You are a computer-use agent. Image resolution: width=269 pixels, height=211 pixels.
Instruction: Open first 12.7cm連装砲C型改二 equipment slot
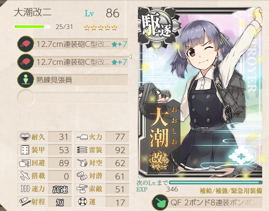[x=73, y=44]
